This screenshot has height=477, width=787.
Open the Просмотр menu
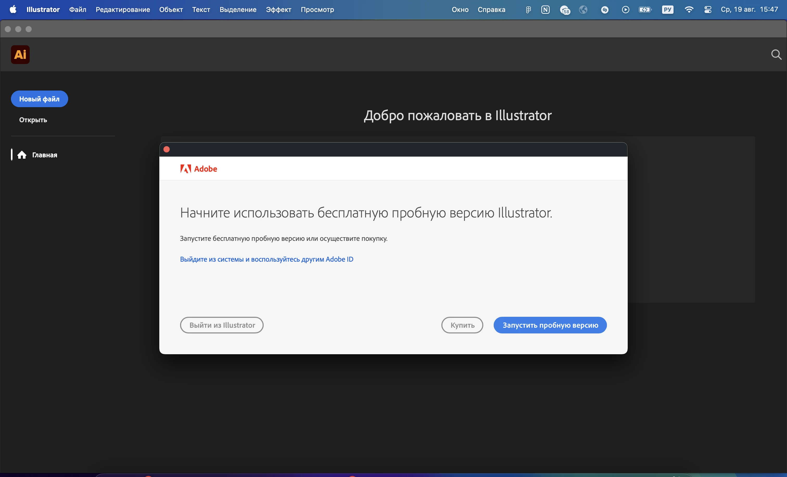[318, 10]
